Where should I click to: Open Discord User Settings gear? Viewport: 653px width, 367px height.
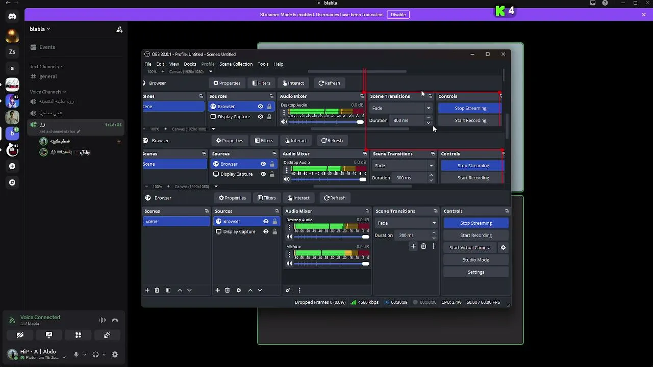(115, 355)
